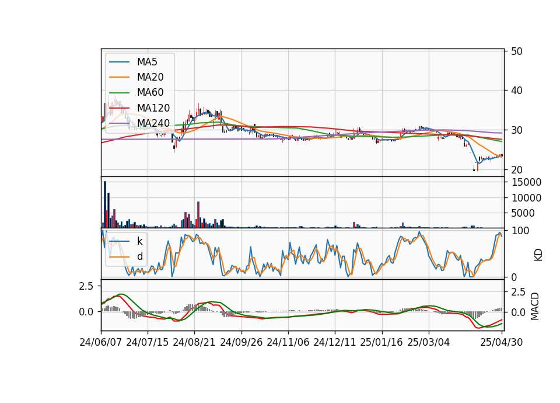This screenshot has width=560, height=403.
Task: Click the price axis value 20
Action: coord(516,170)
